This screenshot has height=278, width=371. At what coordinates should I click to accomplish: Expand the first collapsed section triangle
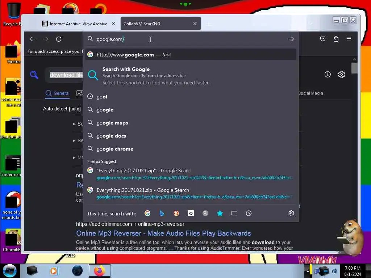[x=74, y=124]
